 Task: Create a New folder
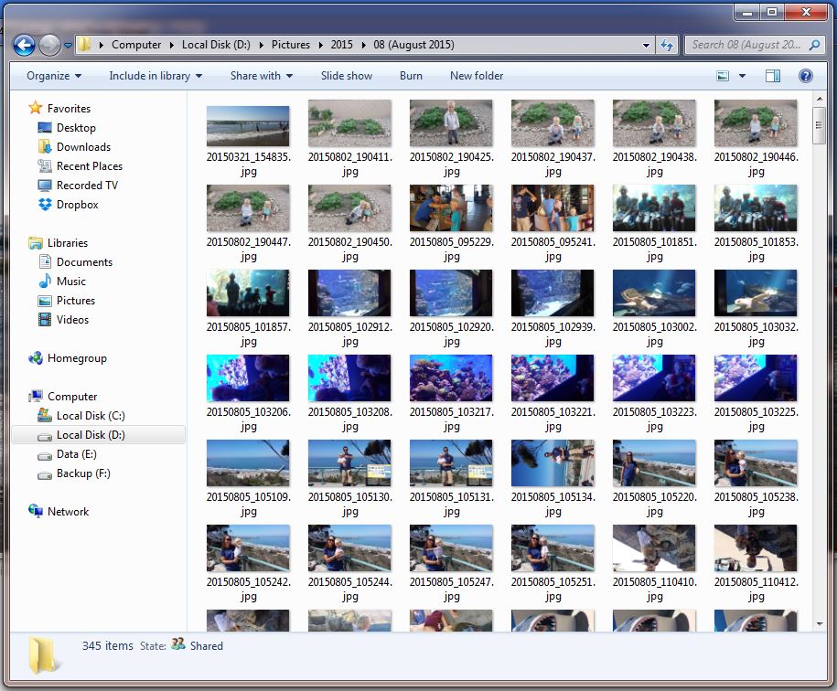click(477, 76)
